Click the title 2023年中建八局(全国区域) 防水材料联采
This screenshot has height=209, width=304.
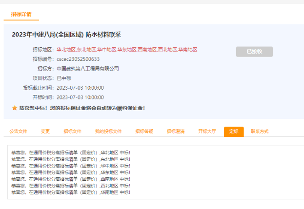click(x=66, y=35)
